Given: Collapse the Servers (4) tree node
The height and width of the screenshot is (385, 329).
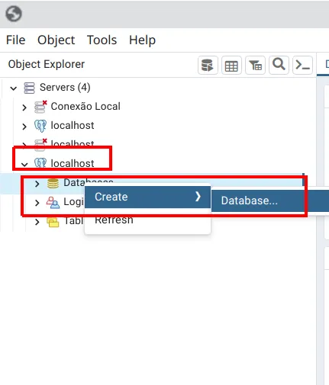Looking at the screenshot, I should click(x=13, y=88).
